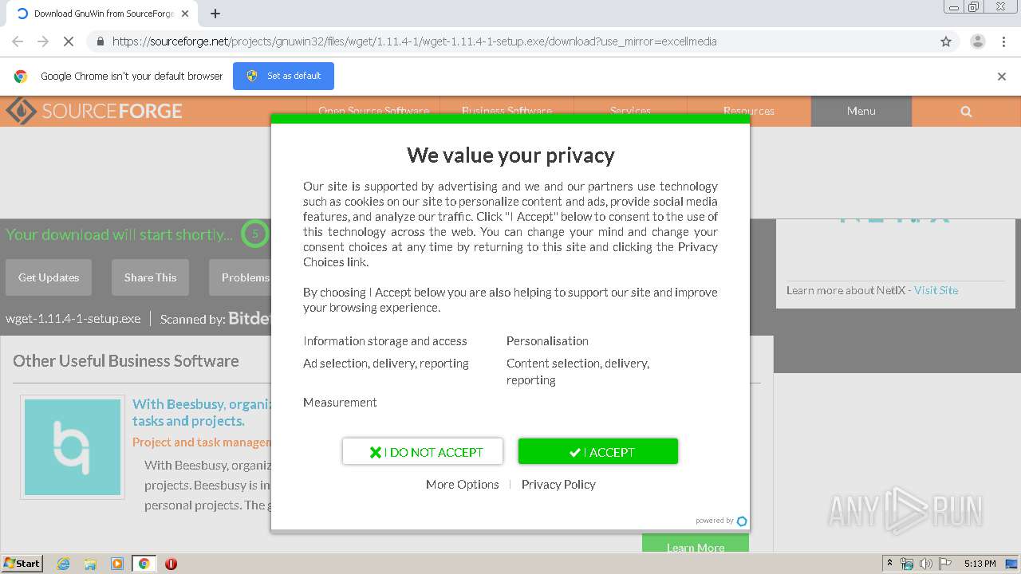The image size is (1021, 574).
Task: Open the Menu item in the header
Action: [x=861, y=112]
